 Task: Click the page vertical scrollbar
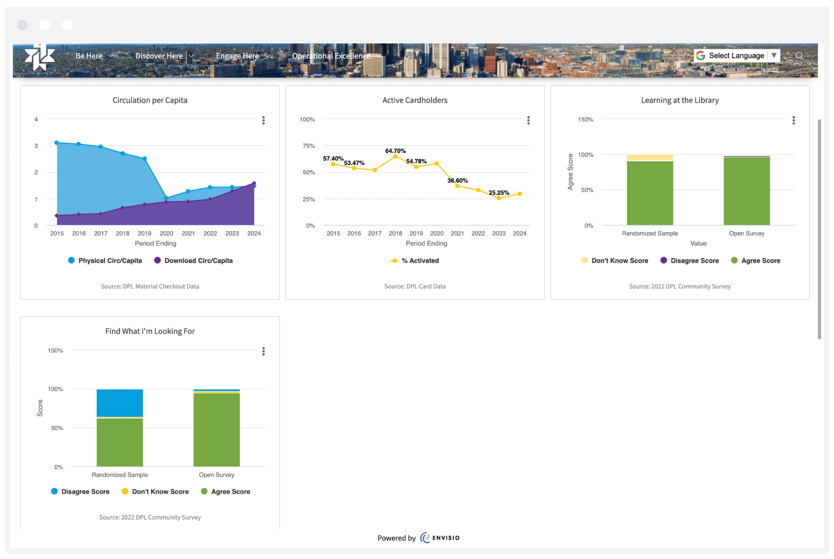tap(819, 229)
